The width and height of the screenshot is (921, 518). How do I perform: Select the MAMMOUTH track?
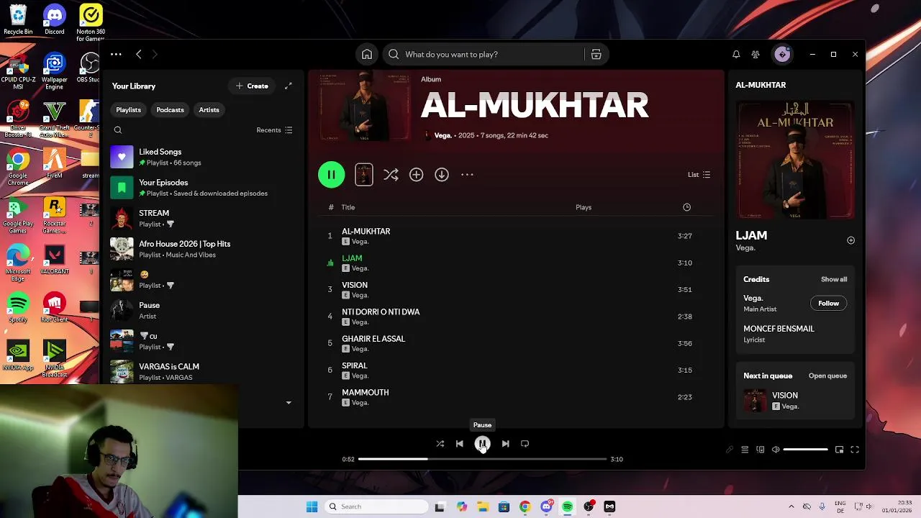(516, 397)
